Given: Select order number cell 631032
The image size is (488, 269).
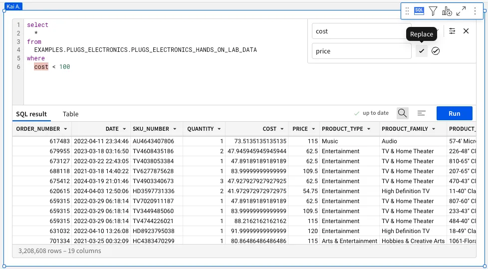Looking at the screenshot, I should click(42, 231).
